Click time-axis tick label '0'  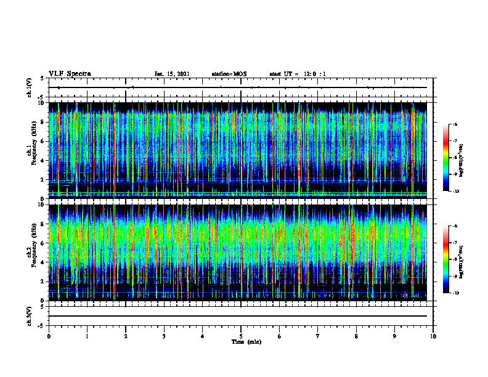(x=49, y=336)
